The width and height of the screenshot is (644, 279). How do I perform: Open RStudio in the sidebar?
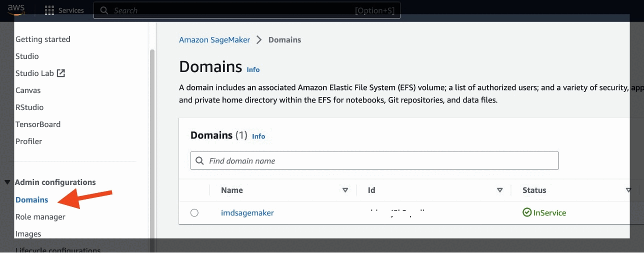tap(29, 107)
